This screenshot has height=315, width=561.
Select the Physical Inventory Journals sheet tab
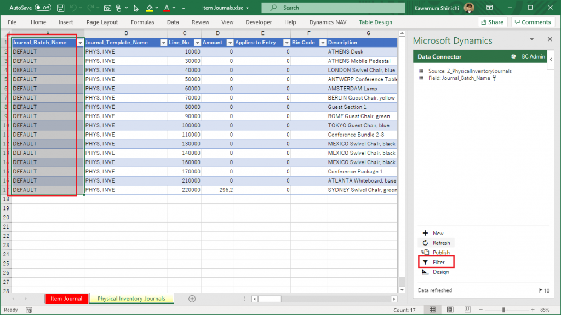pos(131,299)
